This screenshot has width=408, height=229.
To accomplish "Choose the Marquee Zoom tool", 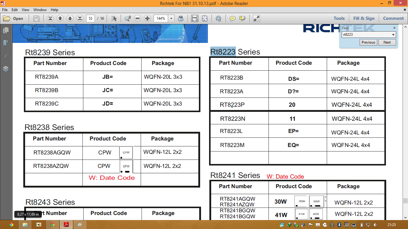I will pyautogui.click(x=128, y=18).
